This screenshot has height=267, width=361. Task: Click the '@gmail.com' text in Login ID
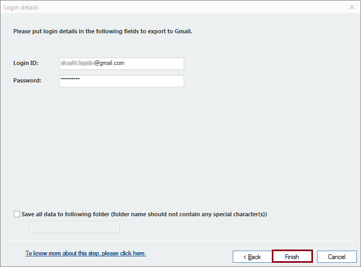109,63
